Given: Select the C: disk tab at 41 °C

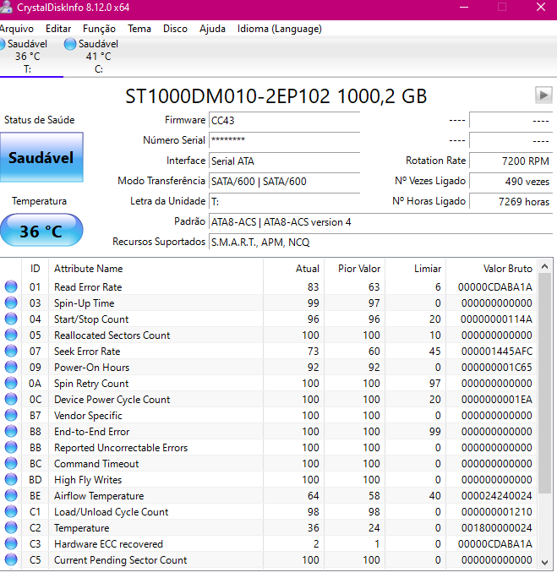Looking at the screenshot, I should (x=98, y=57).
